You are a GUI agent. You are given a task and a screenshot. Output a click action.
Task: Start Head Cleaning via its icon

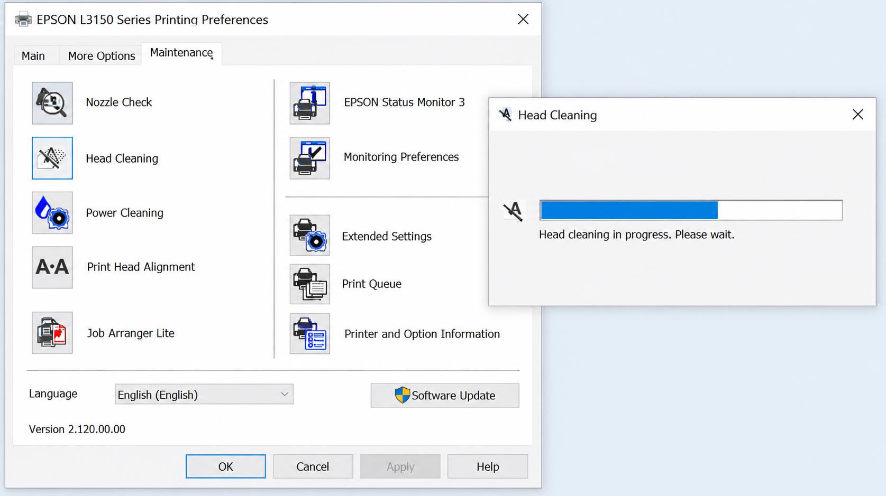tap(52, 158)
